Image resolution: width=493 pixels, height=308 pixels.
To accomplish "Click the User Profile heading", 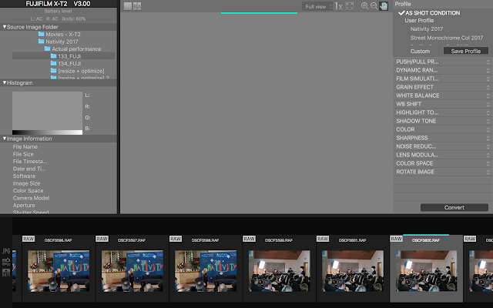I will click(419, 21).
